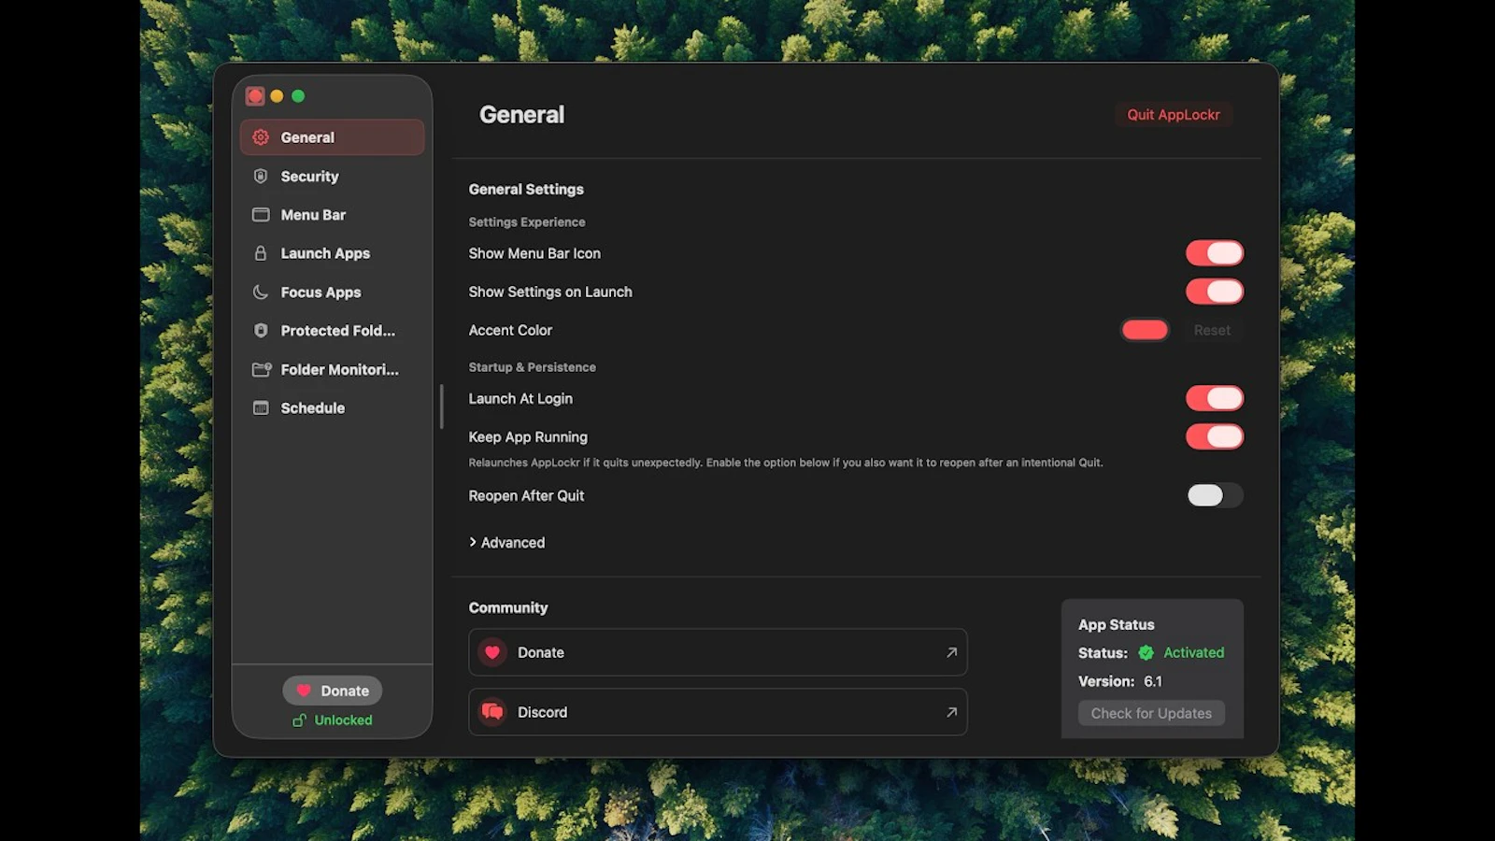Disable Keep App Running switch
Viewport: 1495px width, 841px height.
click(1215, 436)
